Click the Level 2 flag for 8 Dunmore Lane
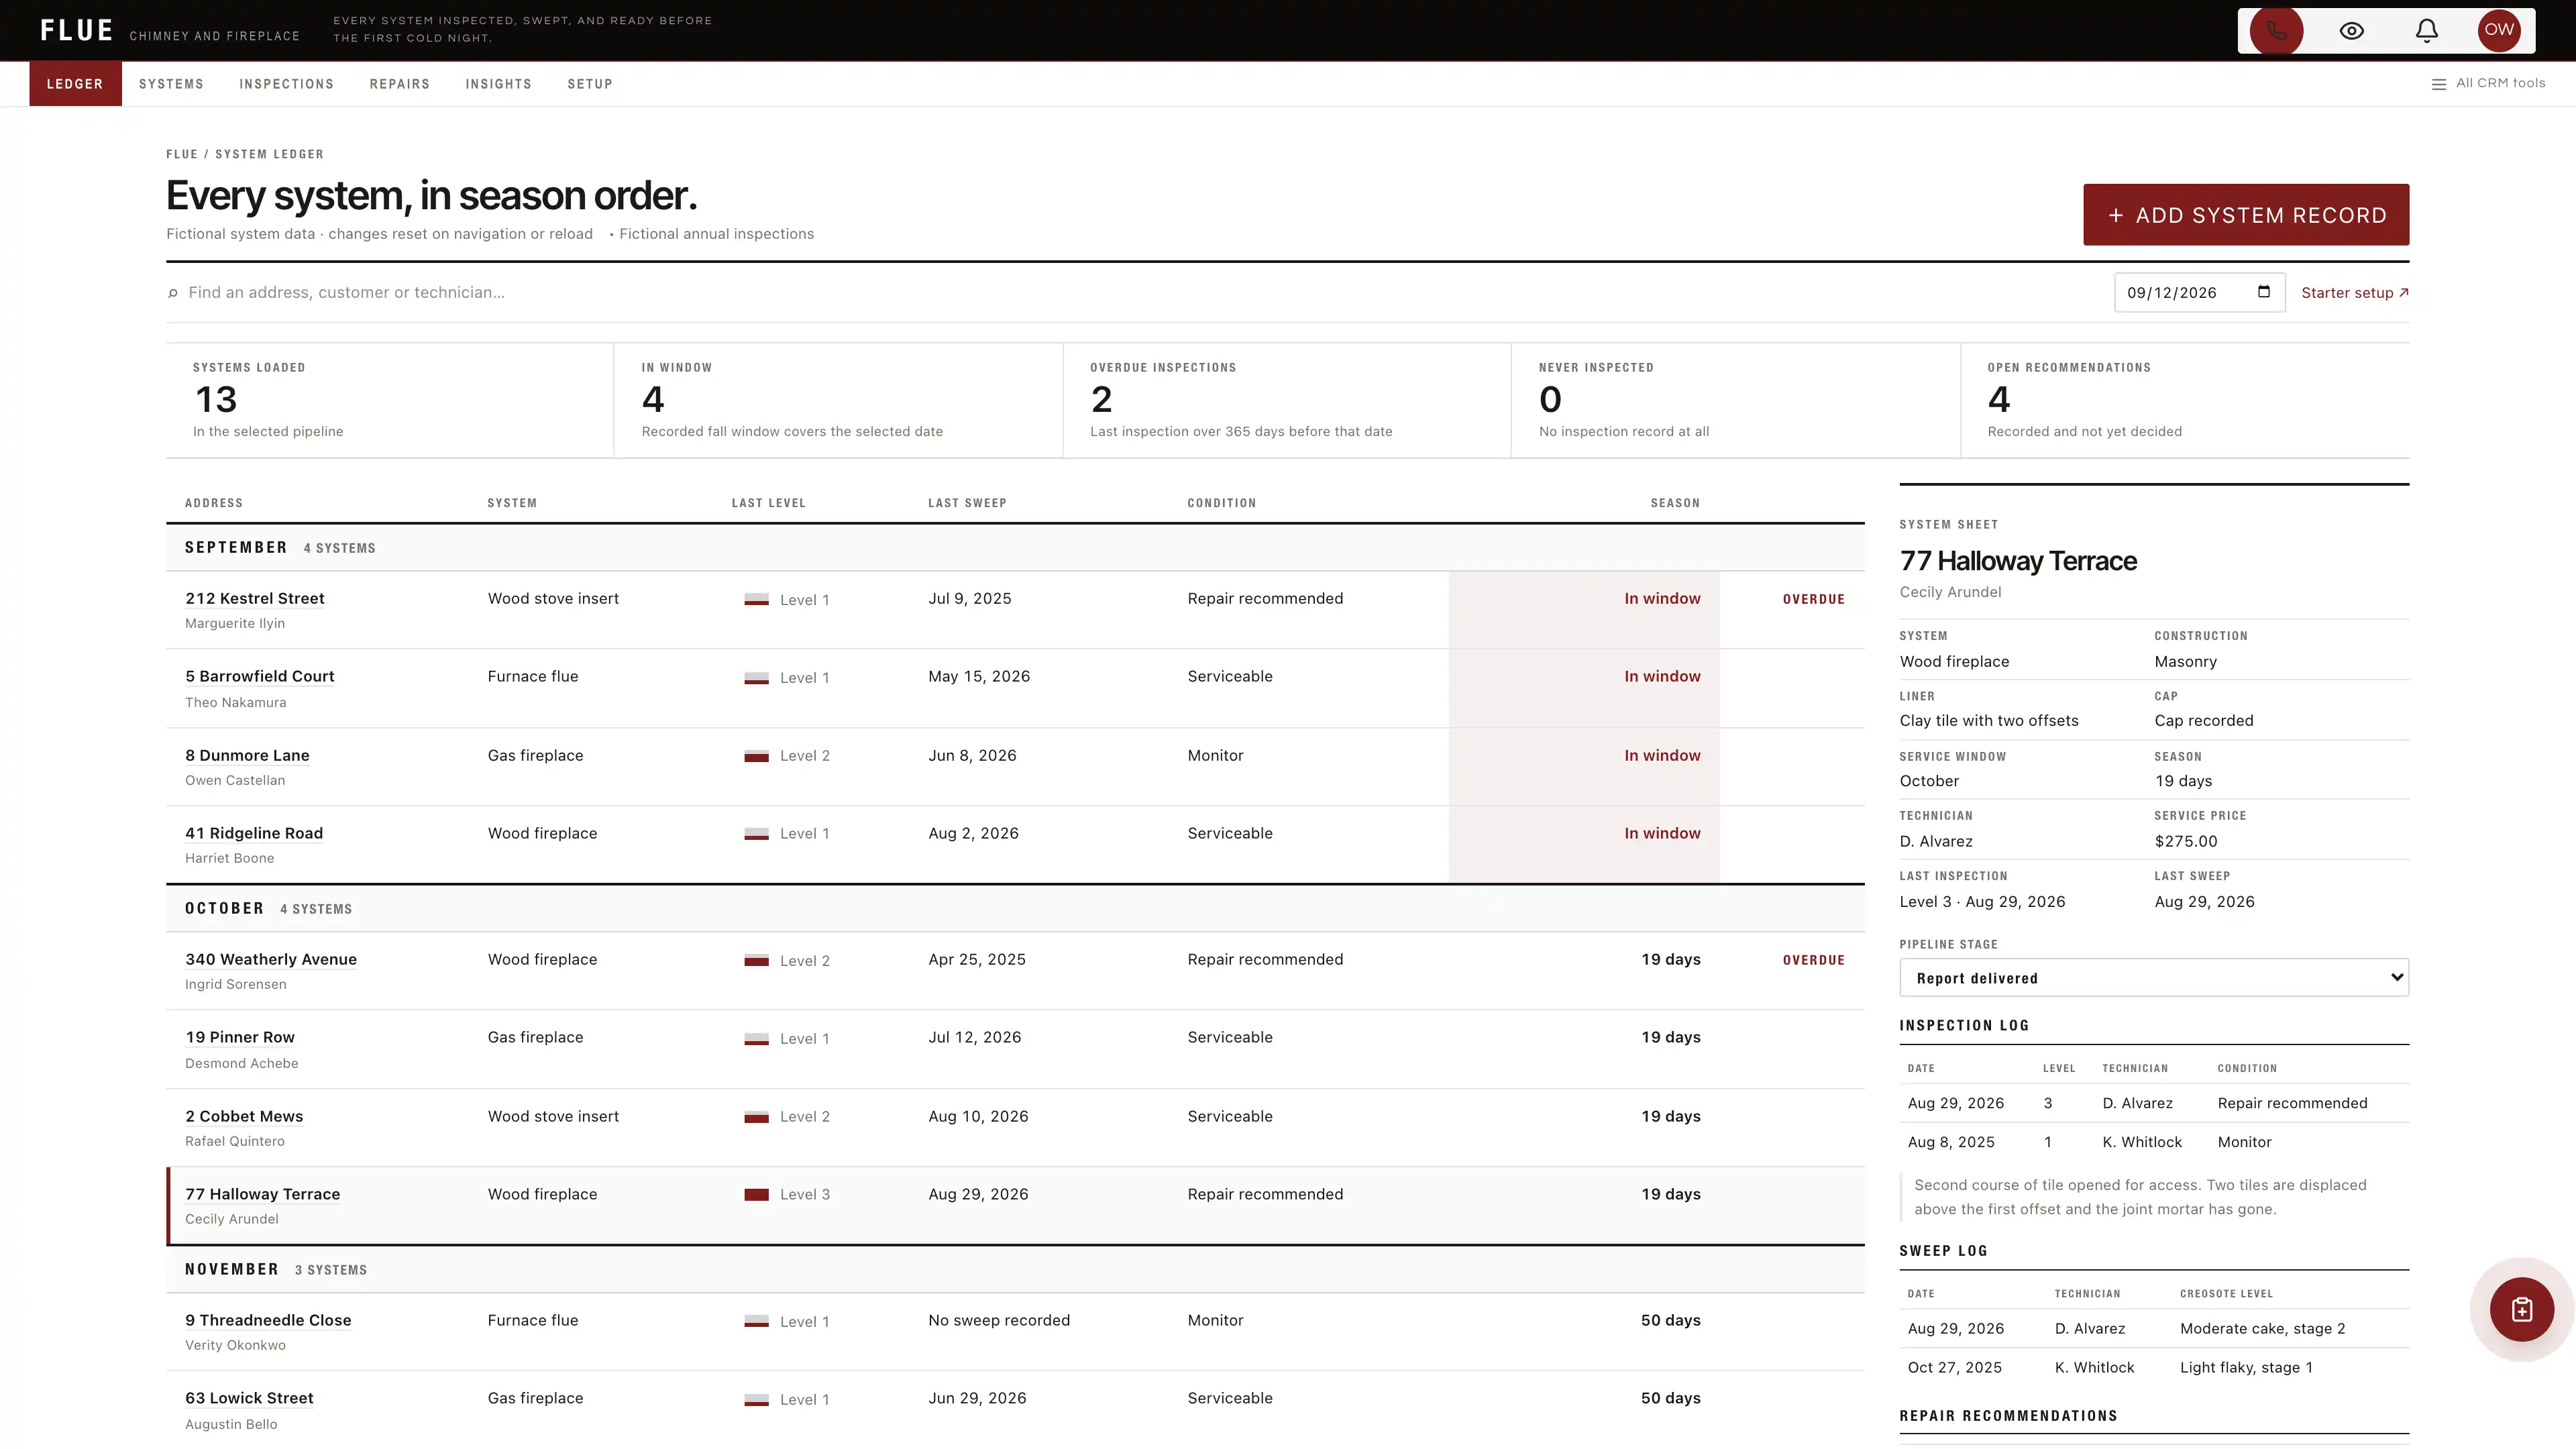 coord(756,756)
